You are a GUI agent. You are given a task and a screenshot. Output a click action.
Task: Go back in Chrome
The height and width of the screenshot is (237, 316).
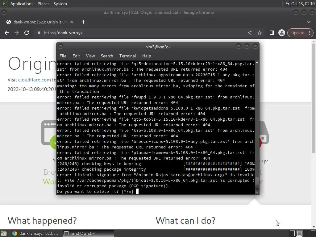click(7, 33)
